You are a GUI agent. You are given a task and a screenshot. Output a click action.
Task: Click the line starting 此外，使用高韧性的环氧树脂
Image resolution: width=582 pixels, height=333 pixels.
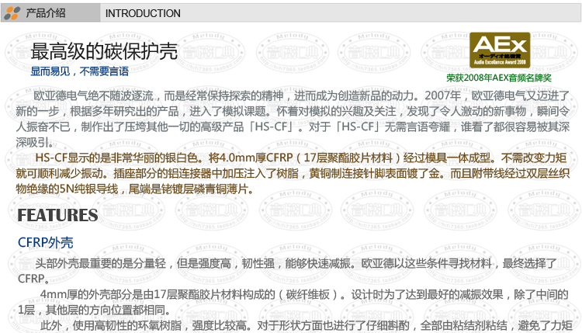307,326
